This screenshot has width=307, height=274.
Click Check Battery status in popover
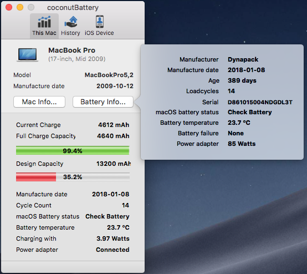point(250,112)
